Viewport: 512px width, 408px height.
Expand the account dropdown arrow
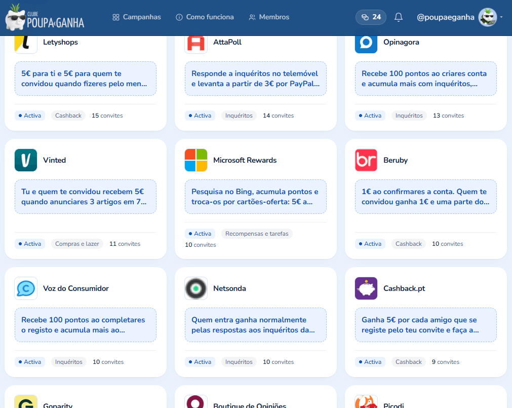(501, 17)
